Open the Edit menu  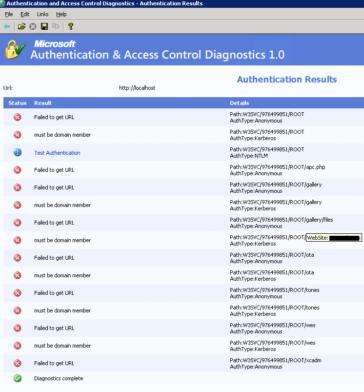click(25, 14)
